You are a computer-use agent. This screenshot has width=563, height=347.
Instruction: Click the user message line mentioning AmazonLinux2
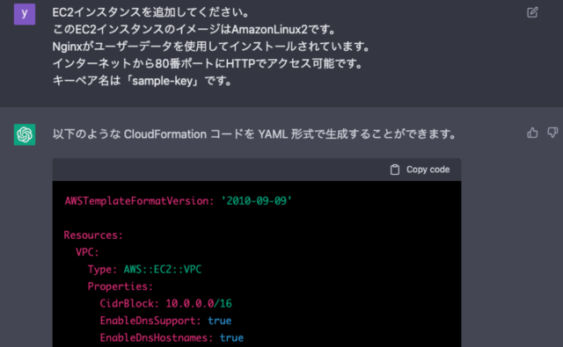click(x=194, y=29)
